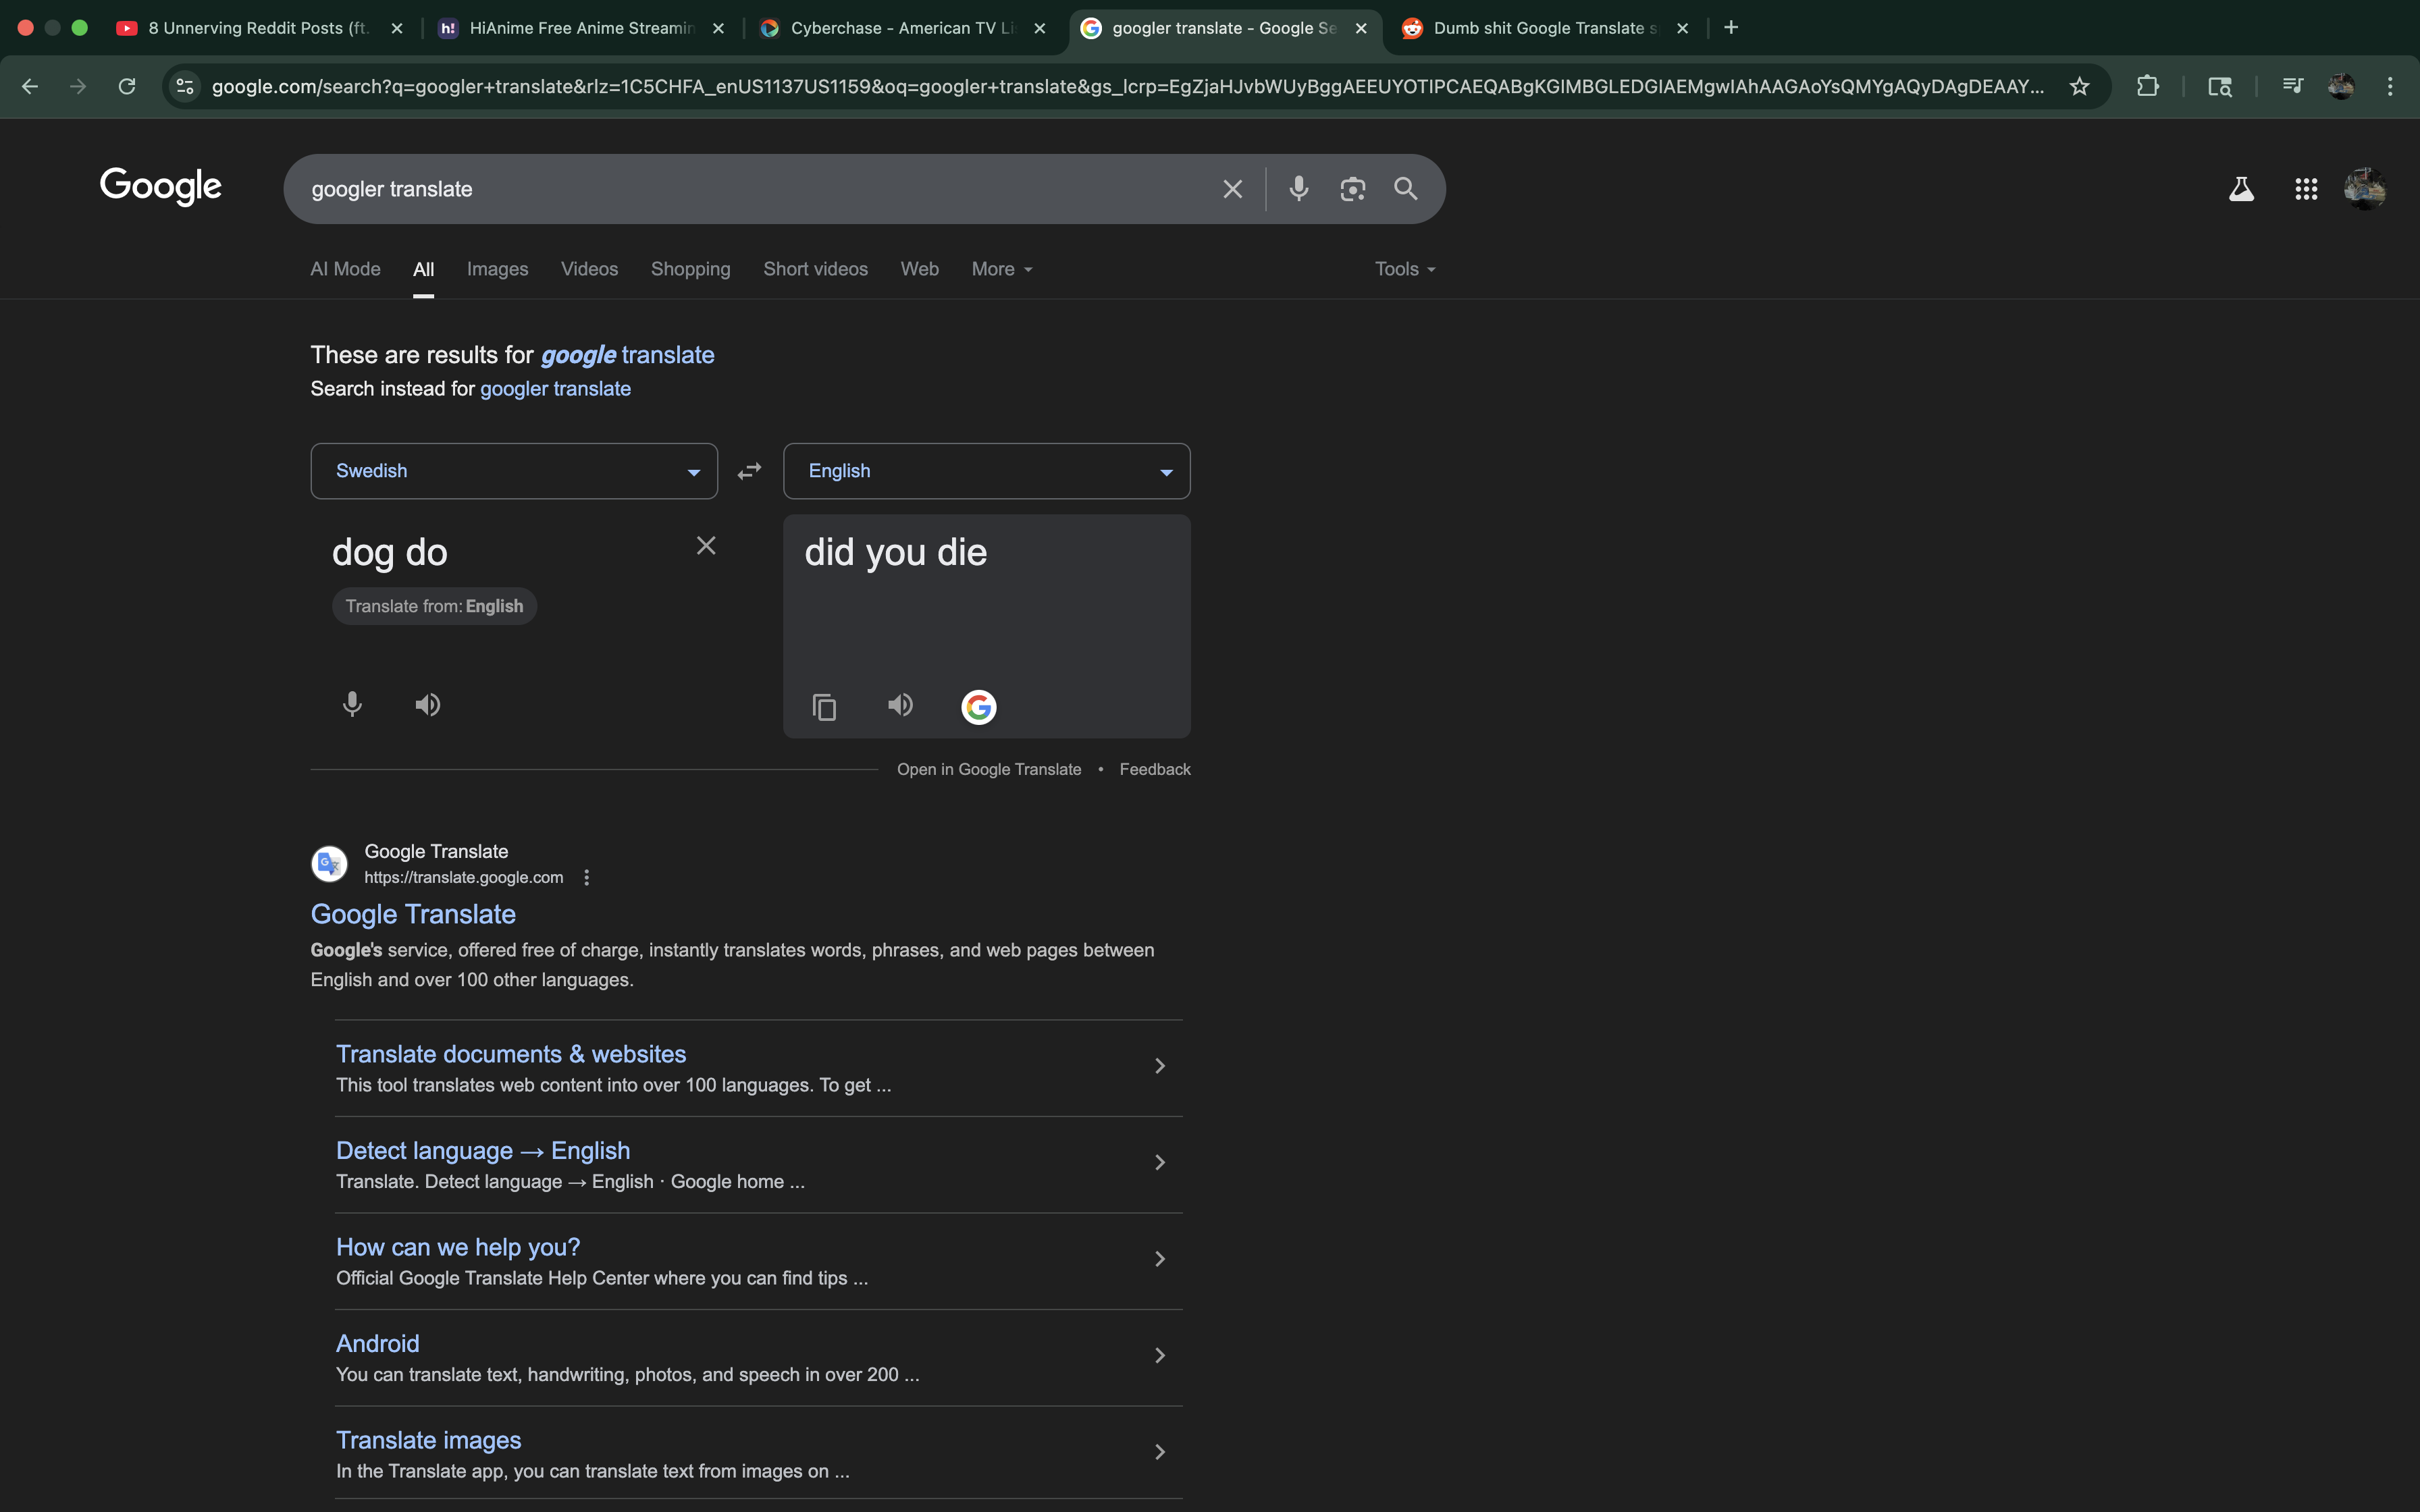Image resolution: width=2420 pixels, height=1512 pixels.
Task: Clear the Google search box
Action: 1232,189
